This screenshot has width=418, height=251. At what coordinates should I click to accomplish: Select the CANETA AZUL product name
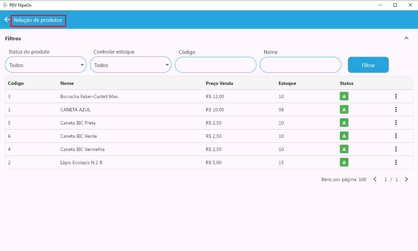pos(75,110)
